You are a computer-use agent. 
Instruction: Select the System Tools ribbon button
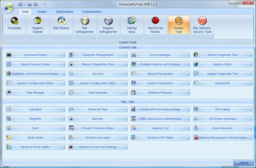coord(179,25)
